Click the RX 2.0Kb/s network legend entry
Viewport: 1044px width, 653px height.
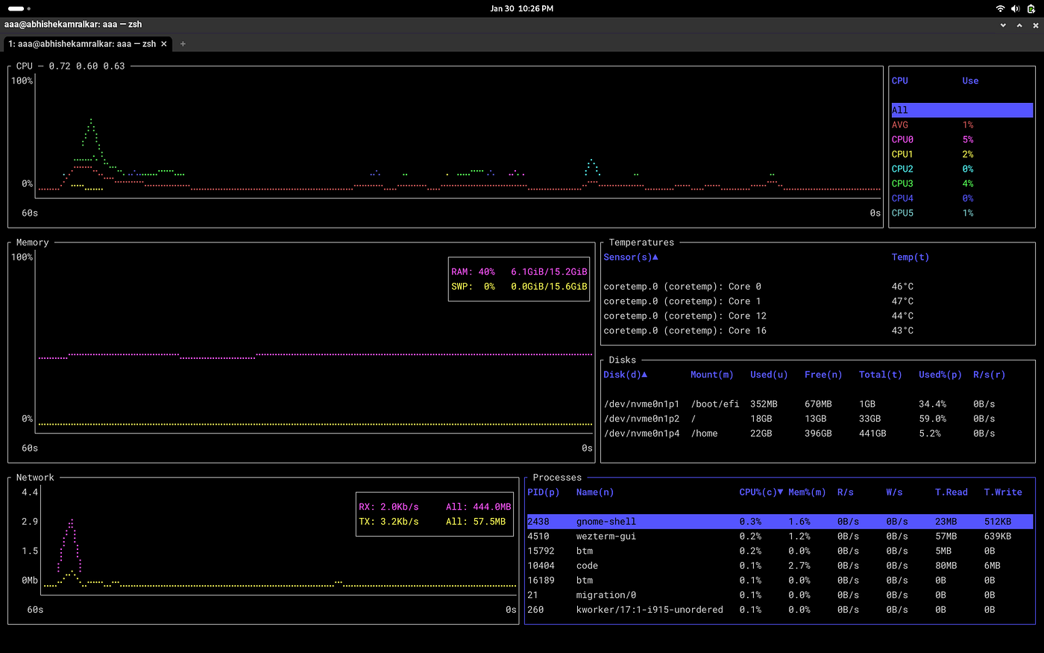click(x=435, y=507)
